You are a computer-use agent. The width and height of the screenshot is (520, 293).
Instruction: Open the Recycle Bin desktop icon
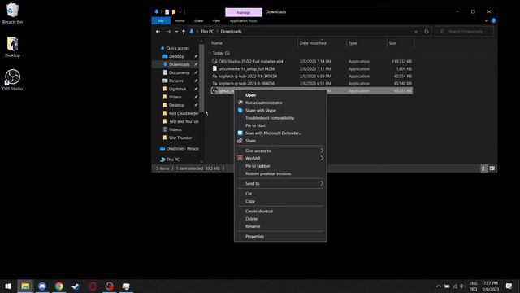[x=12, y=13]
